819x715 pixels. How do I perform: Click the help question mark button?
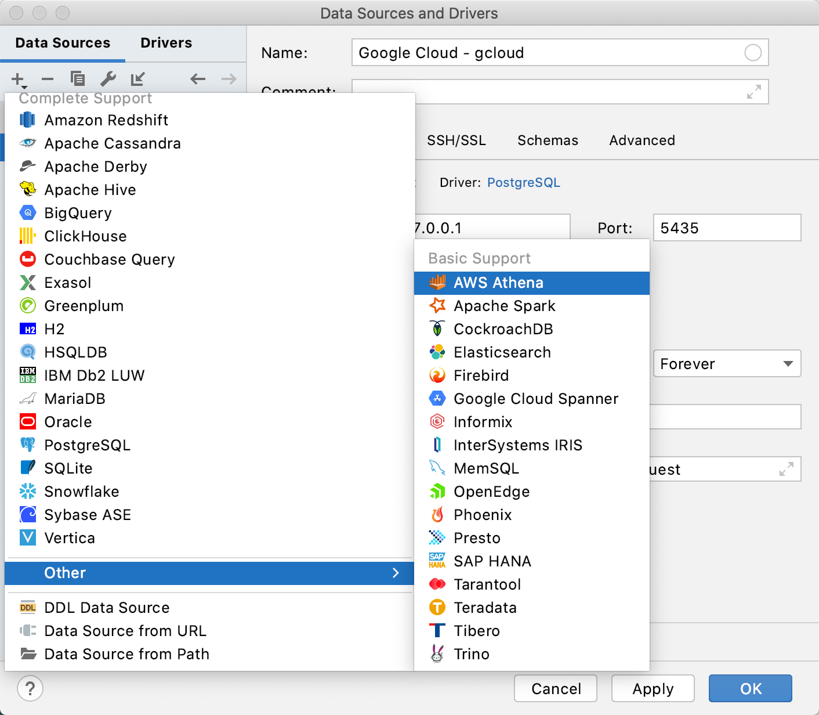[30, 688]
